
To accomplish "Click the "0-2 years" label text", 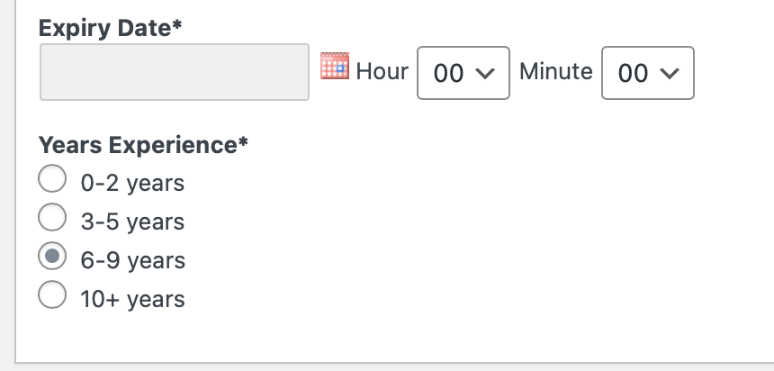I will 132,184.
